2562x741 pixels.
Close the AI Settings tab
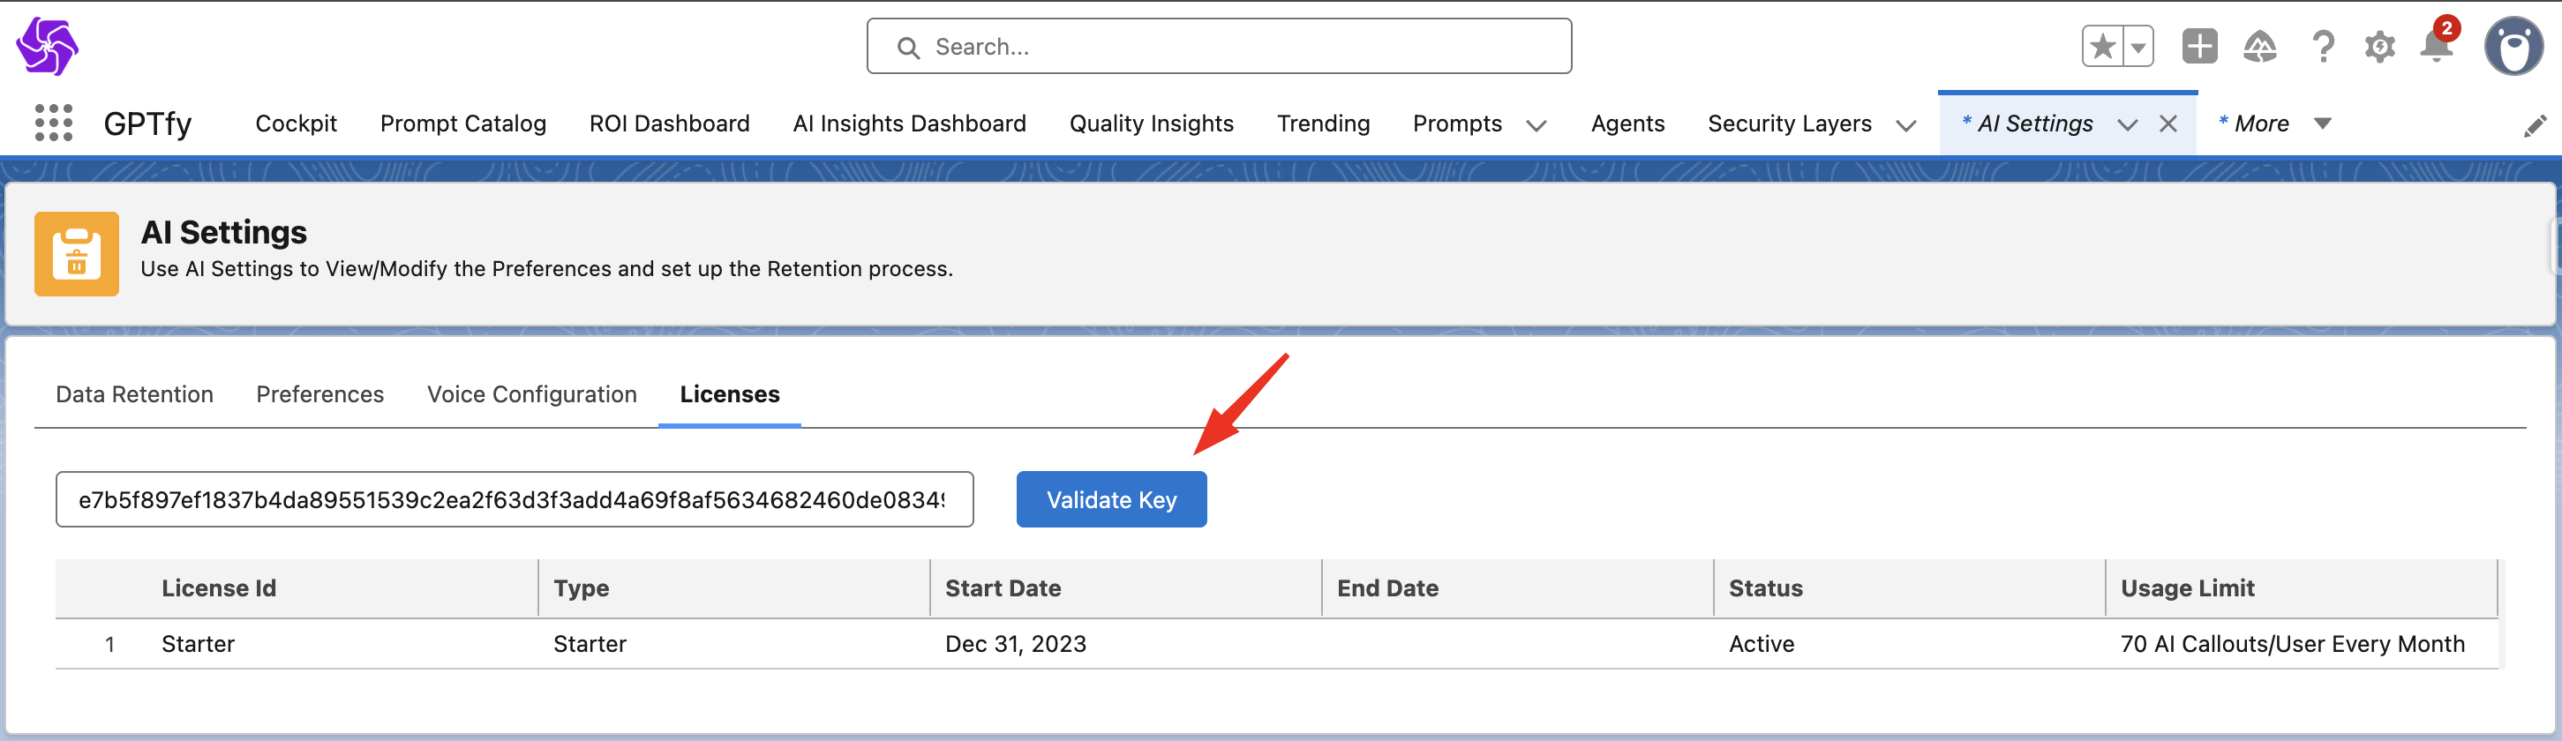tap(2168, 124)
